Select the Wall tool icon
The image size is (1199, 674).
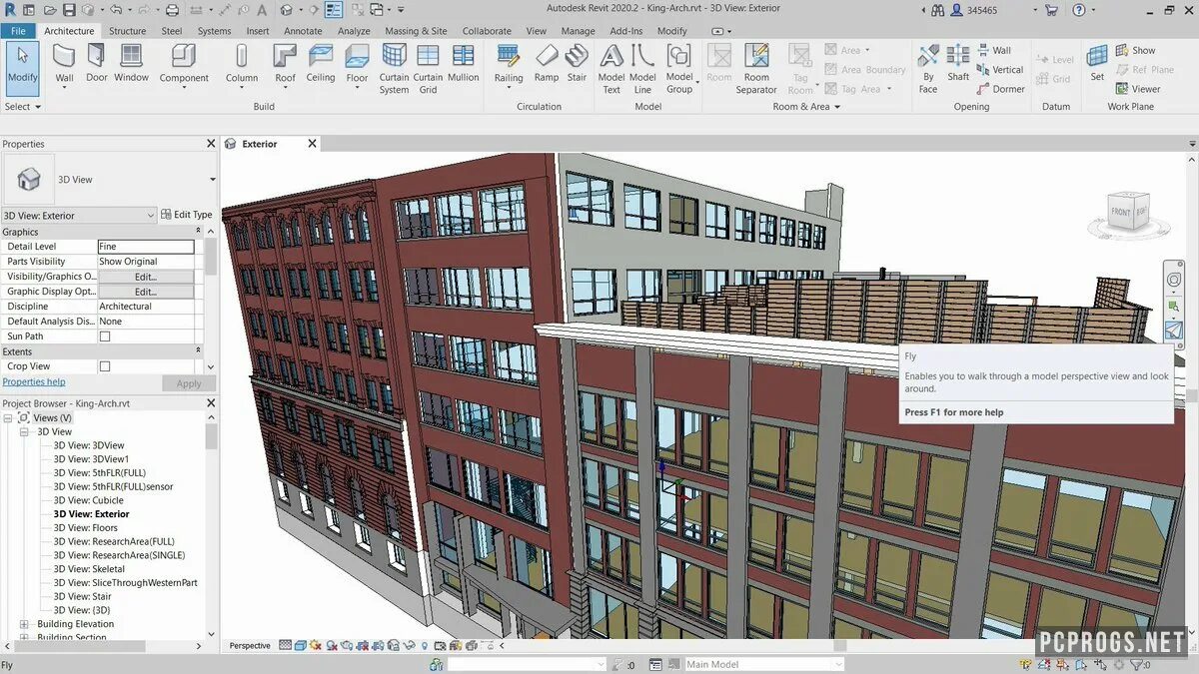[x=64, y=57]
